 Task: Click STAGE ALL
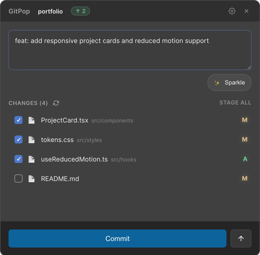tap(235, 103)
